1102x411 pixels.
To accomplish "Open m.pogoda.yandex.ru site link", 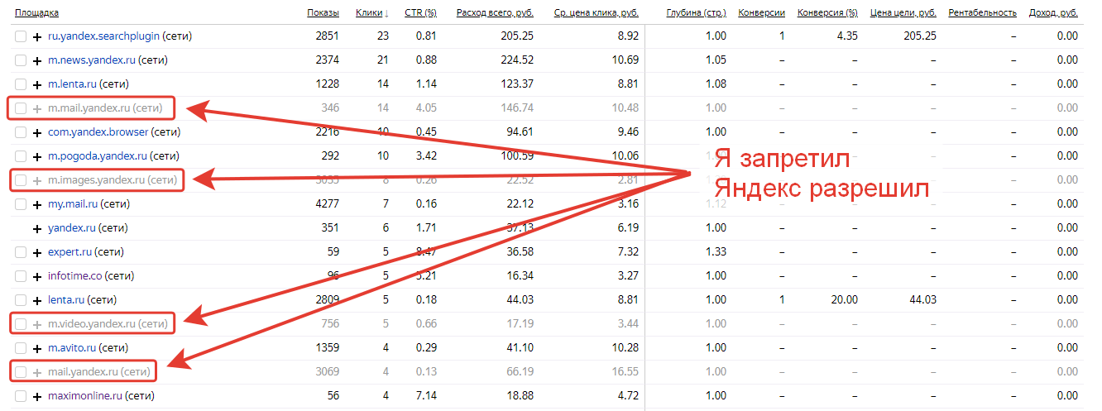I will [x=98, y=156].
